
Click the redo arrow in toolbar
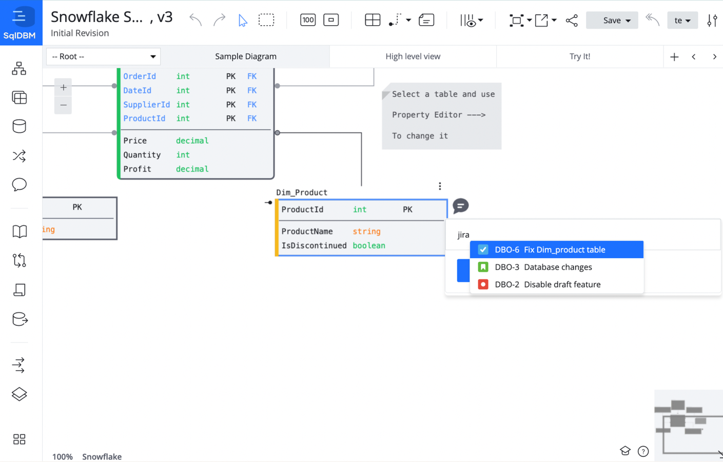pyautogui.click(x=219, y=20)
